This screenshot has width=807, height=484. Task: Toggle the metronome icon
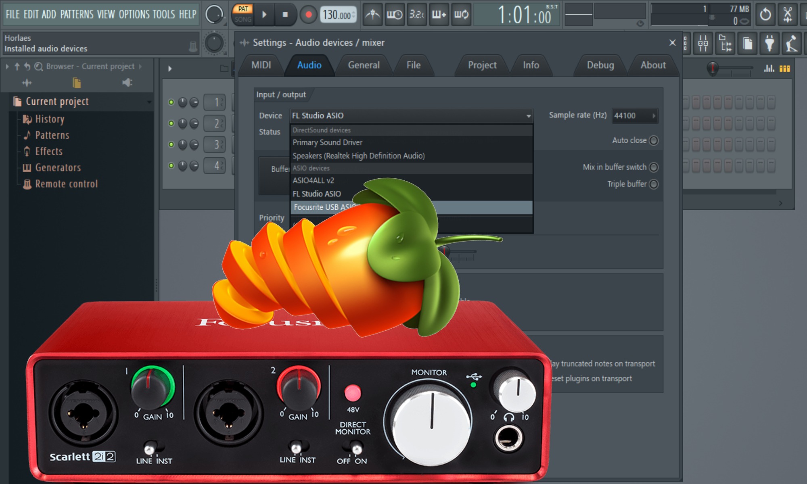(372, 15)
